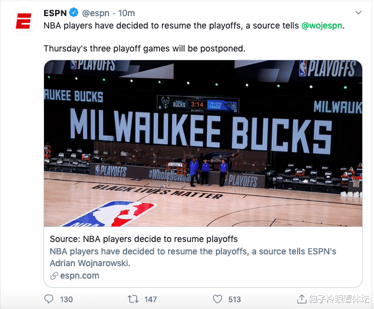Click the 513 likes count
The height and width of the screenshot is (309, 374).
[x=234, y=299]
